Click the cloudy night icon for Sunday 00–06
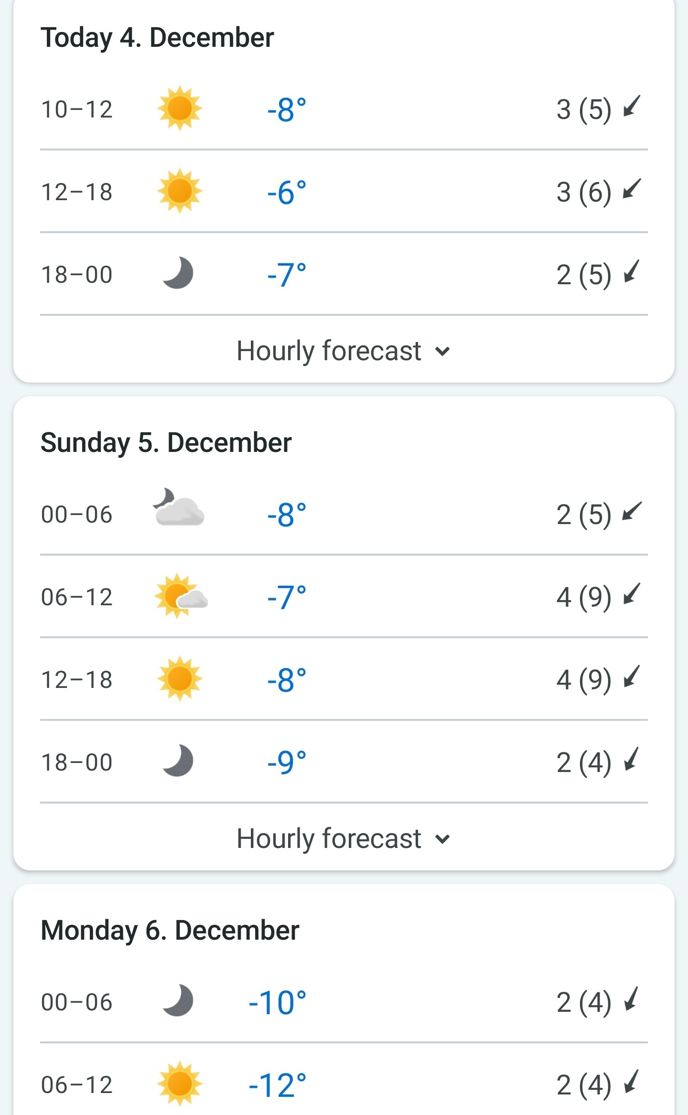688x1115 pixels. pyautogui.click(x=178, y=507)
